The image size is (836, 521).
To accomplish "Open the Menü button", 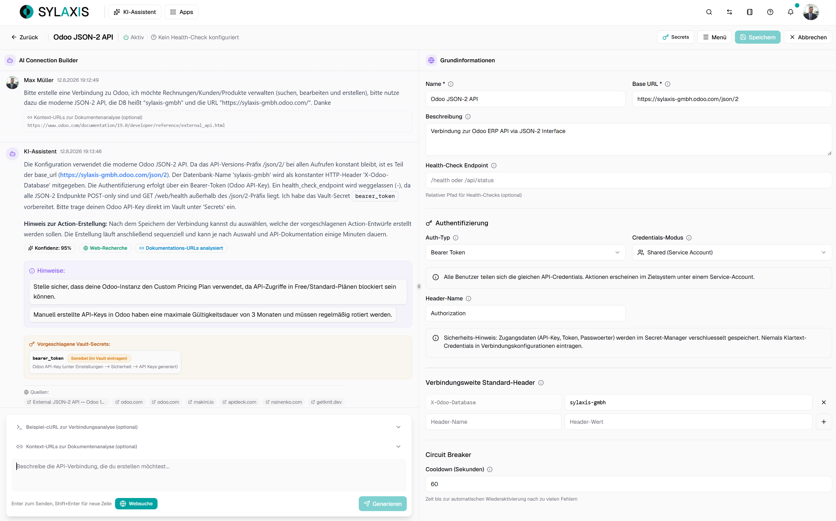I will click(x=715, y=37).
